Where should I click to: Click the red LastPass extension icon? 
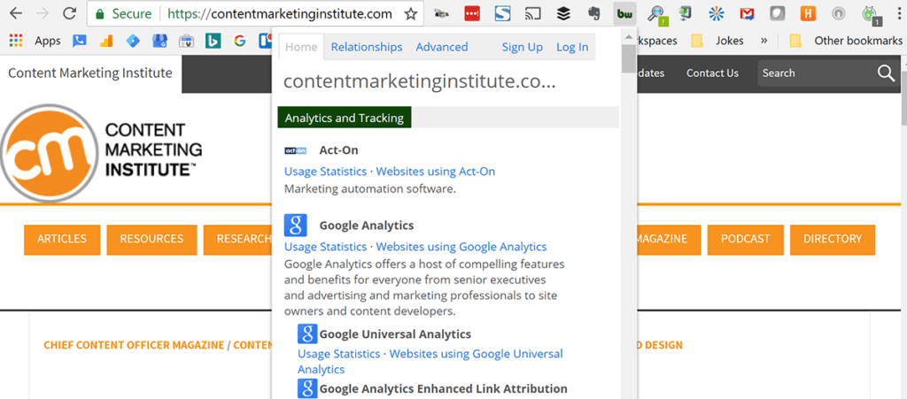click(473, 14)
